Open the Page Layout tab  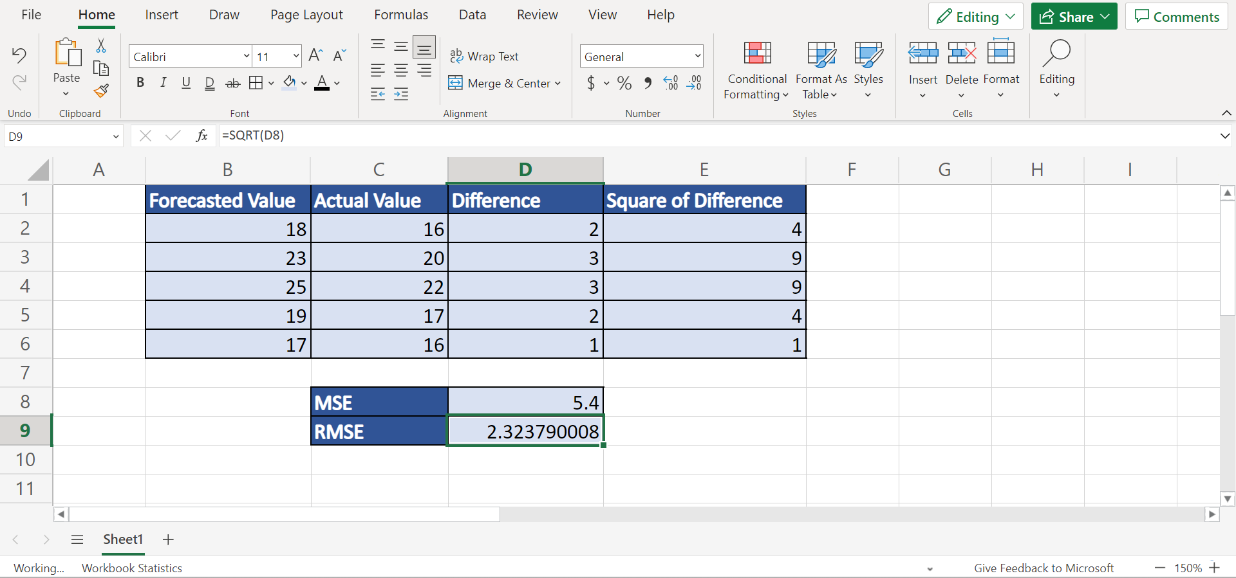point(306,15)
